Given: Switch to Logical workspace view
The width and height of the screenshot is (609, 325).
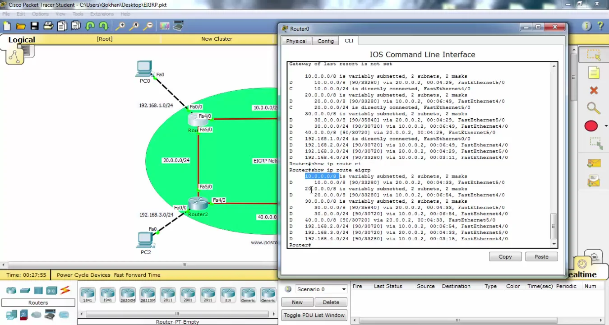Looking at the screenshot, I should (21, 40).
